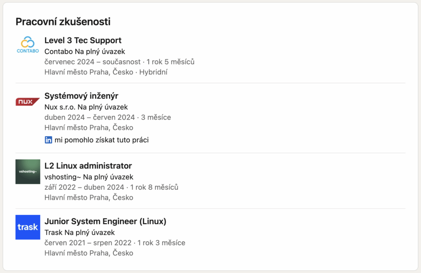Click 'vshosting~ Na plný úvazek' text
The width and height of the screenshot is (421, 273).
[x=89, y=177]
